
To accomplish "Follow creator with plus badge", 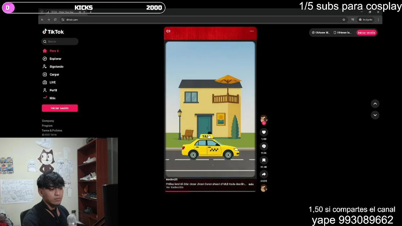I will [x=264, y=123].
